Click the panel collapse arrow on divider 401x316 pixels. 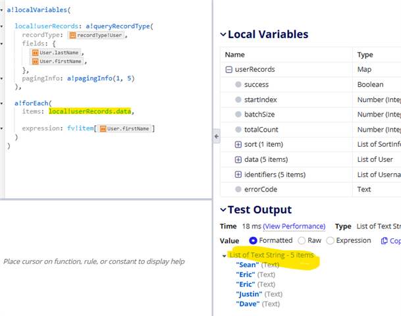[x=217, y=136]
